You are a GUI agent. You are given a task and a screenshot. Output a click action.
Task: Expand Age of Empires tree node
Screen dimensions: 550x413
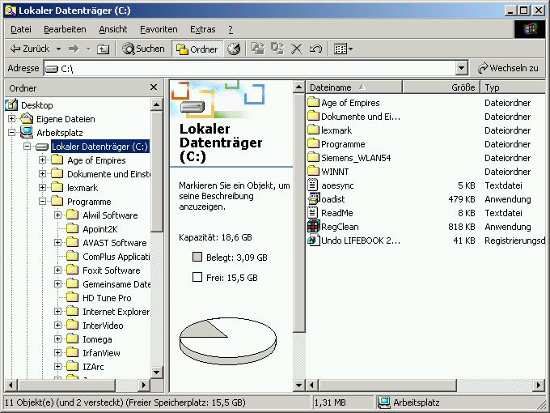point(42,160)
